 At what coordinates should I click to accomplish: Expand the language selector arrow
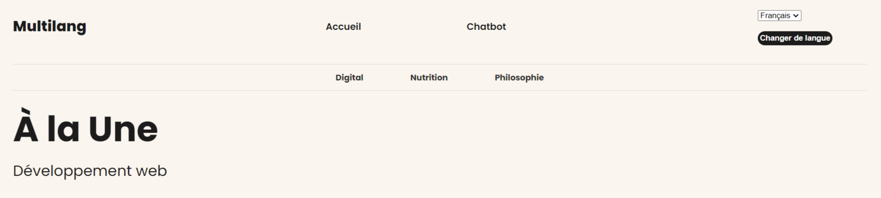(796, 15)
